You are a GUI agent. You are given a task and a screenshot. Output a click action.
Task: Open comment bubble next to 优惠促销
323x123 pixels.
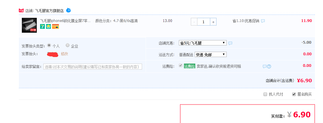pyautogui.click(x=263, y=21)
